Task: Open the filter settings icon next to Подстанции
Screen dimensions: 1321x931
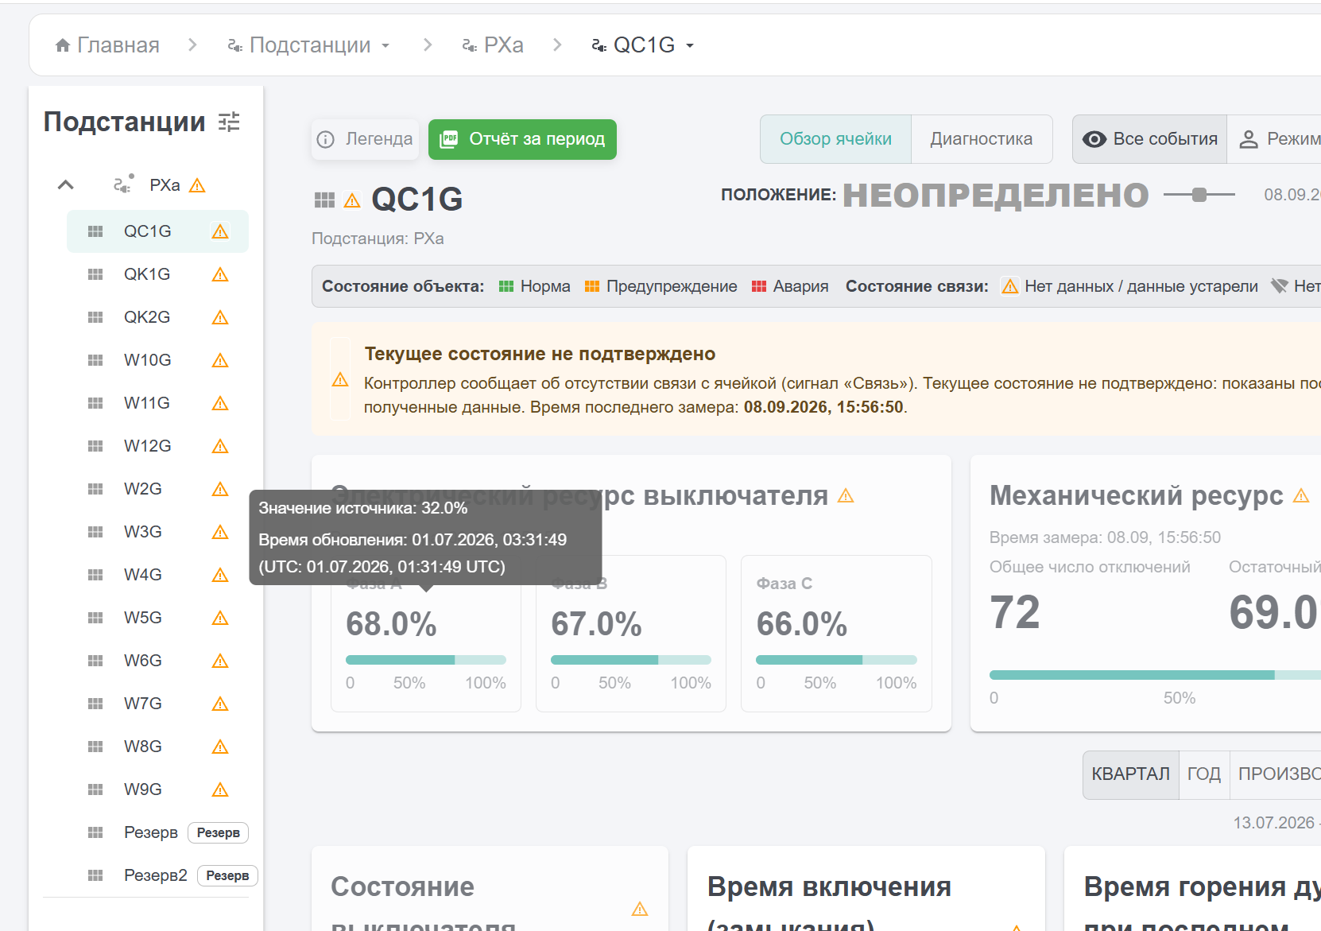Action: click(229, 122)
